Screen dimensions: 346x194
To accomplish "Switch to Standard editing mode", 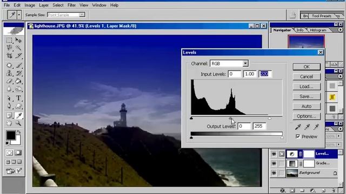I will pos(9,153).
